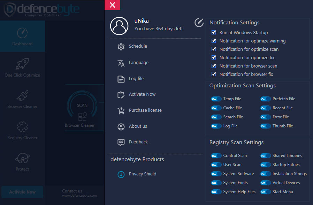Uncheck Notification for browser scan
The width and height of the screenshot is (313, 205).
[x=214, y=66]
